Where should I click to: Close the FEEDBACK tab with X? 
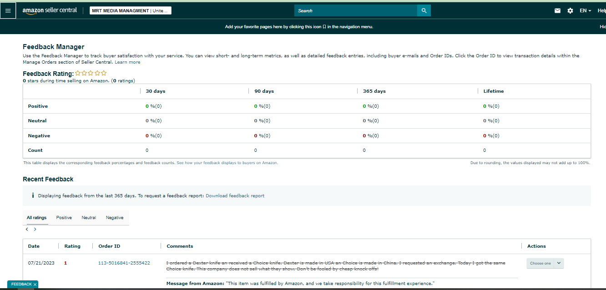pyautogui.click(x=35, y=285)
